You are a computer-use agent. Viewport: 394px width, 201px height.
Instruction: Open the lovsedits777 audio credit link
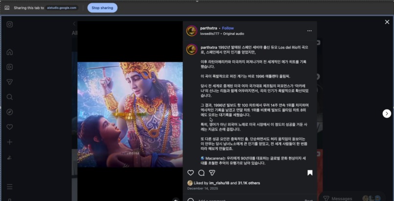click(210, 34)
